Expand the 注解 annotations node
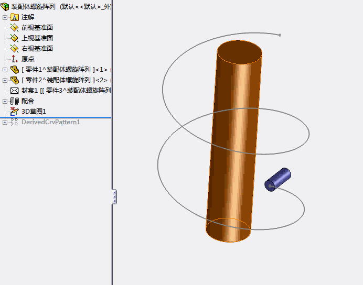This screenshot has height=285, width=363. click(5, 17)
